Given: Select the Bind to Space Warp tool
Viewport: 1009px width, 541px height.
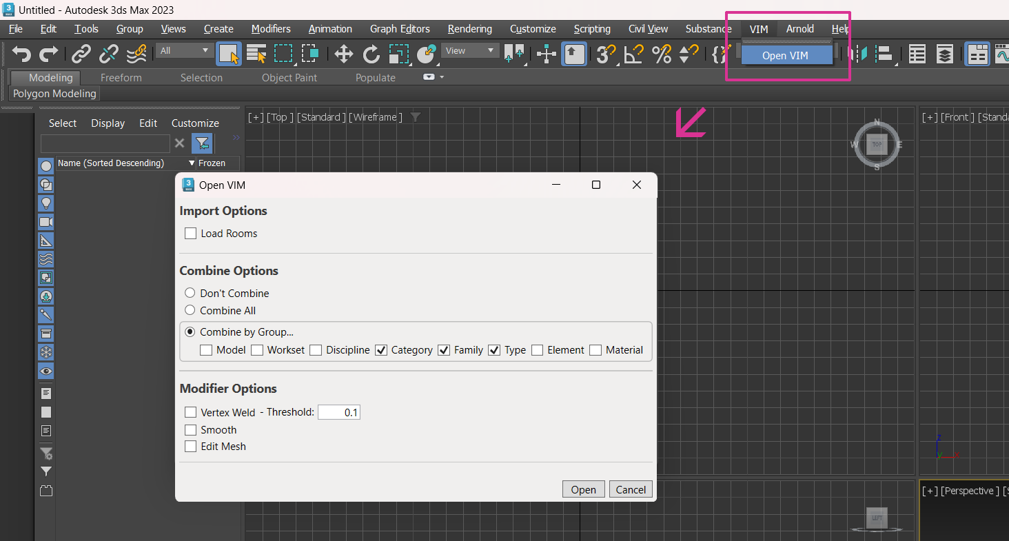Looking at the screenshot, I should (136, 54).
